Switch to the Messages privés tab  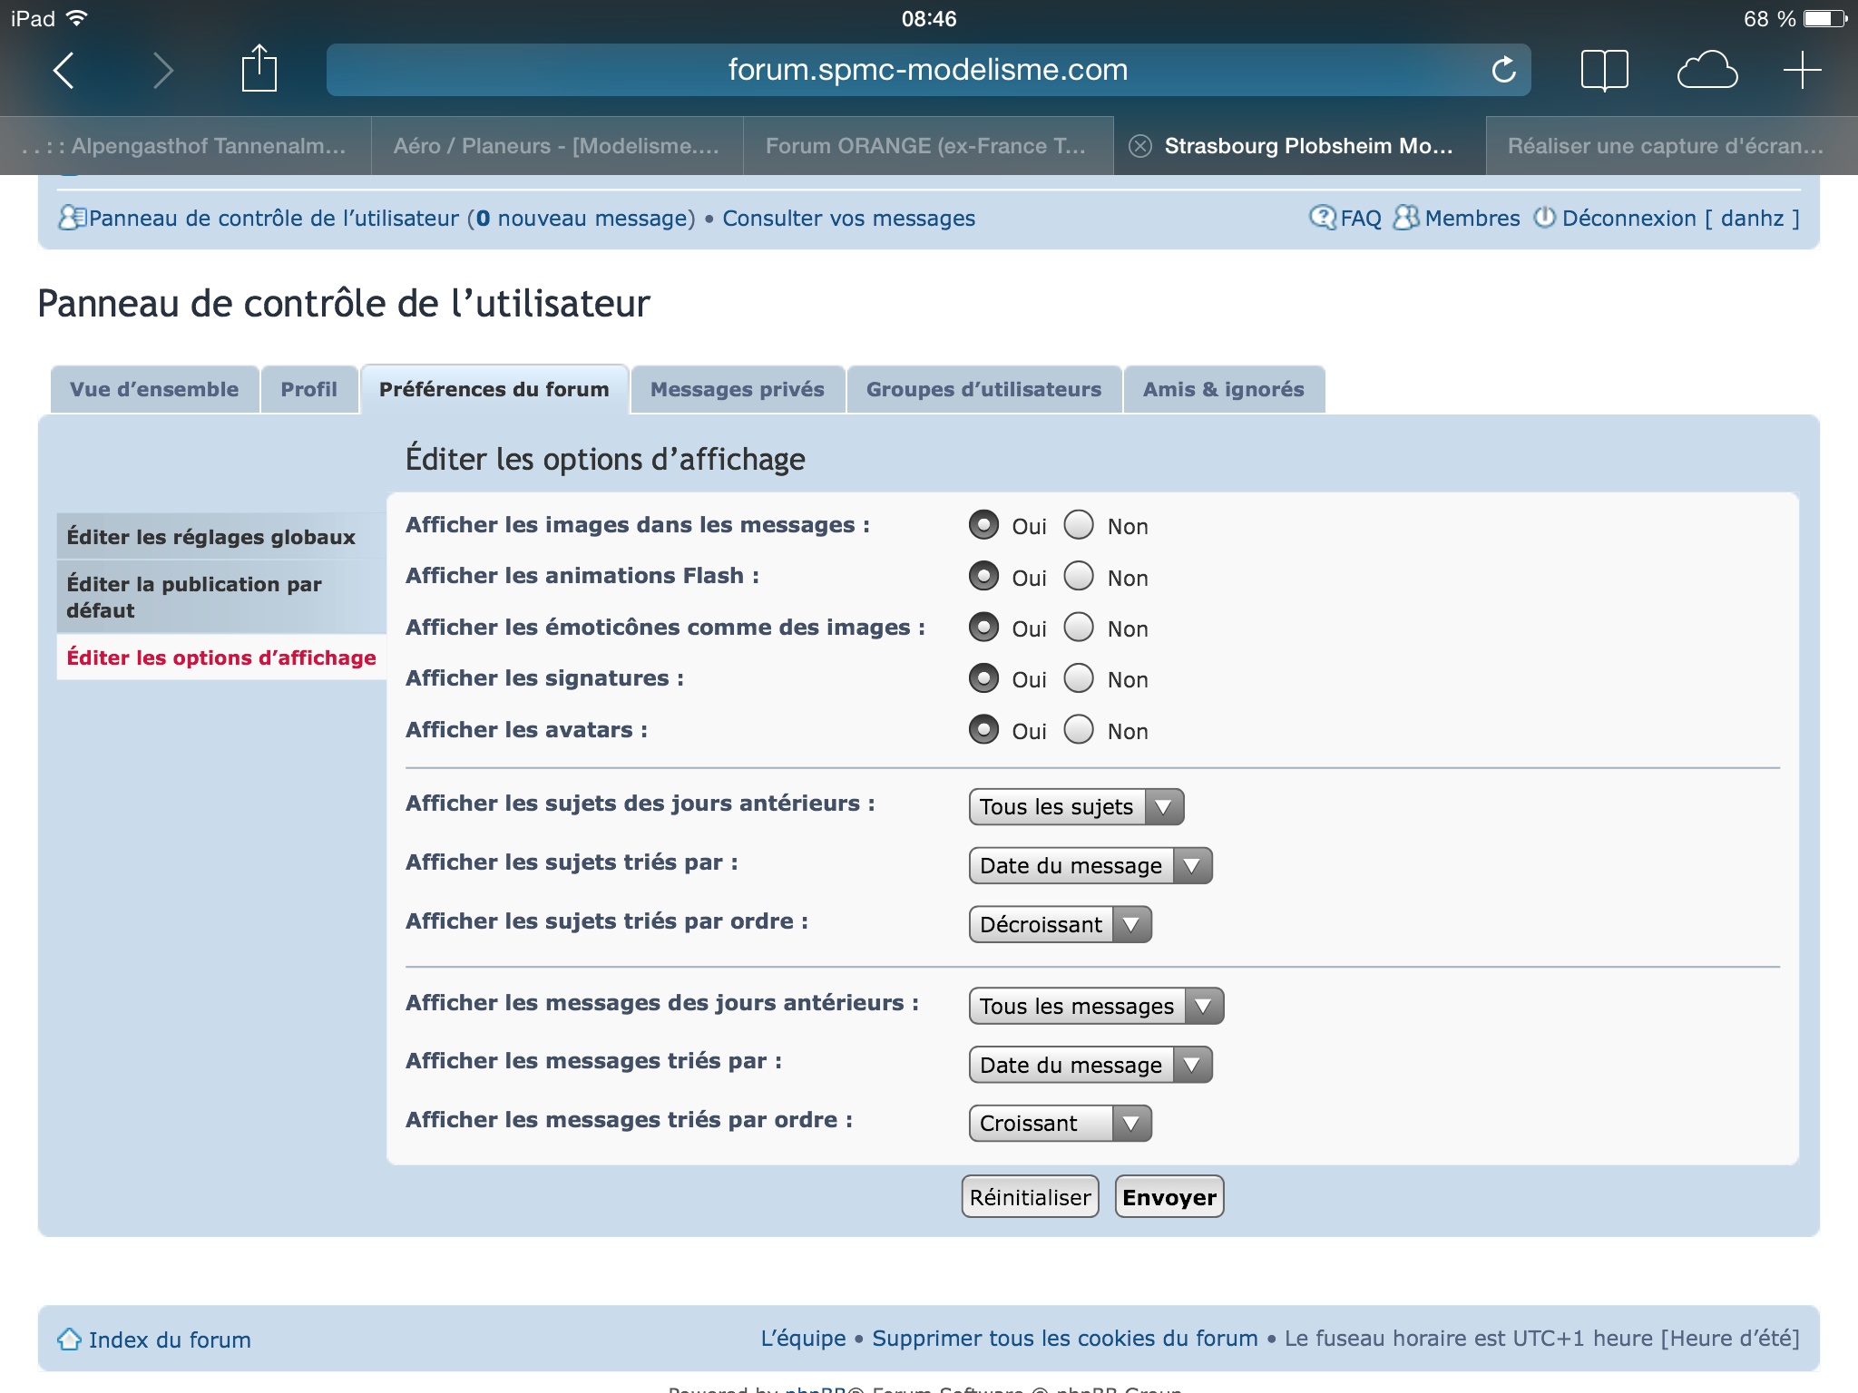pos(738,389)
